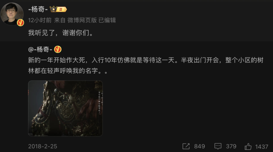Viewport: 273px width, 152px height.
Task: Click the like count 1437
Action: pyautogui.click(x=262, y=147)
